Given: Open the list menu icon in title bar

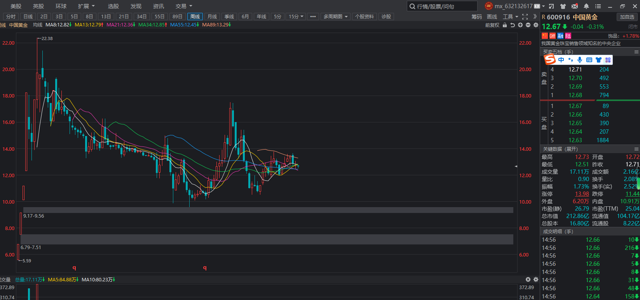Looking at the screenshot, I should (598, 6).
